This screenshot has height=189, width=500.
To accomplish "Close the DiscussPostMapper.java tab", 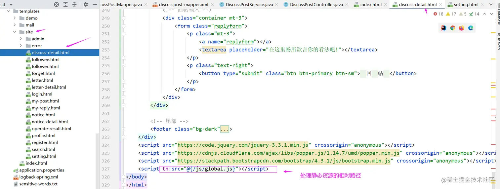I will (x=146, y=5).
